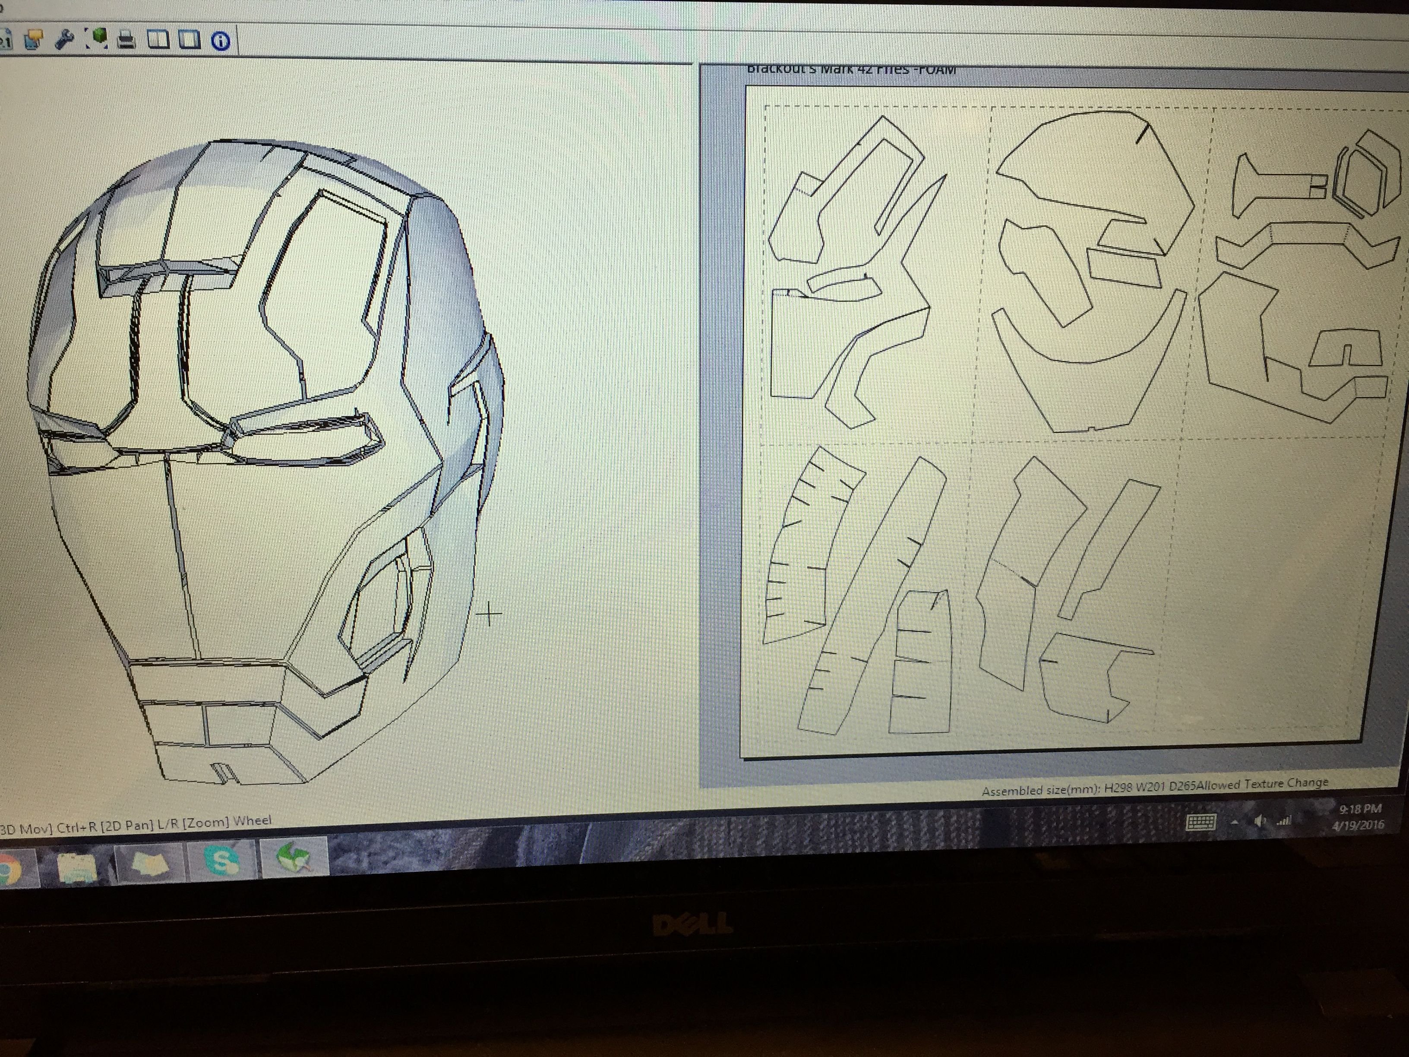
Task: Expand the hidden tray icons arrow
Action: (x=1235, y=823)
